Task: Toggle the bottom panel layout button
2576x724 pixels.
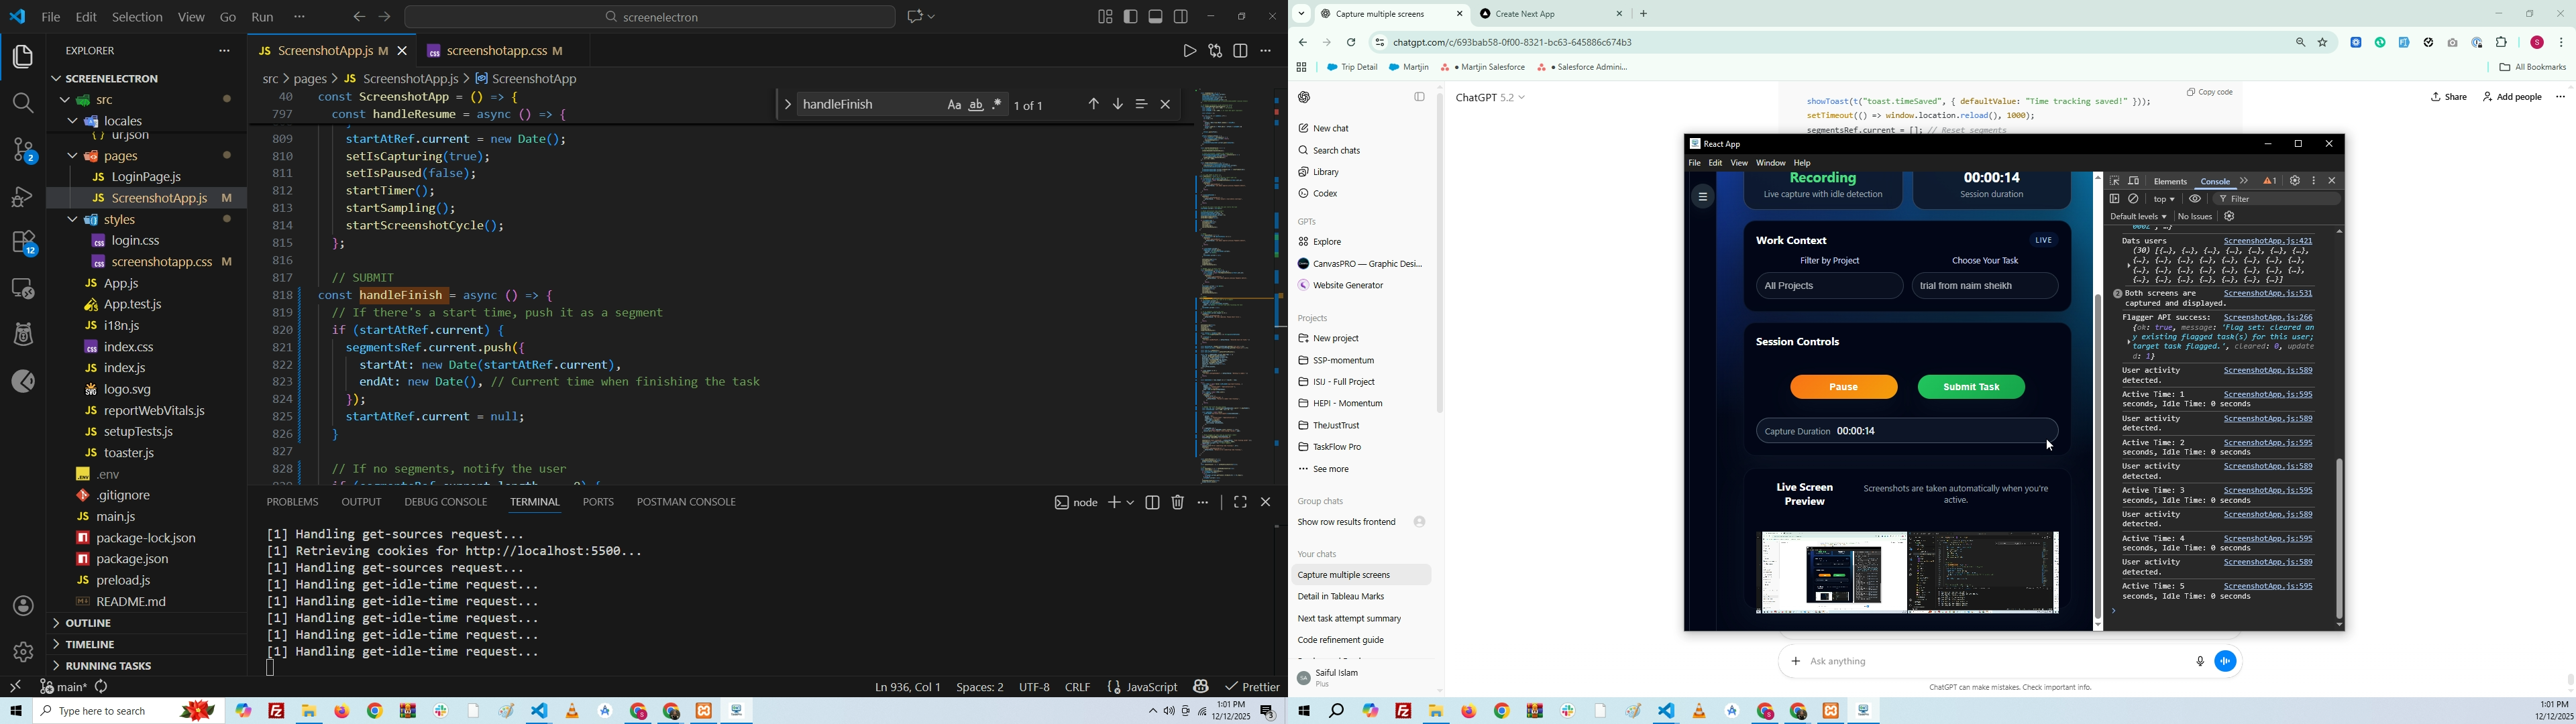Action: pyautogui.click(x=1156, y=17)
